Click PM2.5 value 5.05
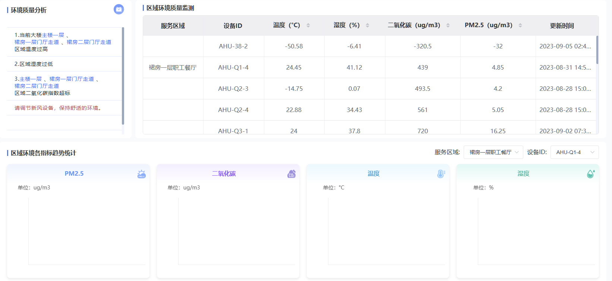 498,110
